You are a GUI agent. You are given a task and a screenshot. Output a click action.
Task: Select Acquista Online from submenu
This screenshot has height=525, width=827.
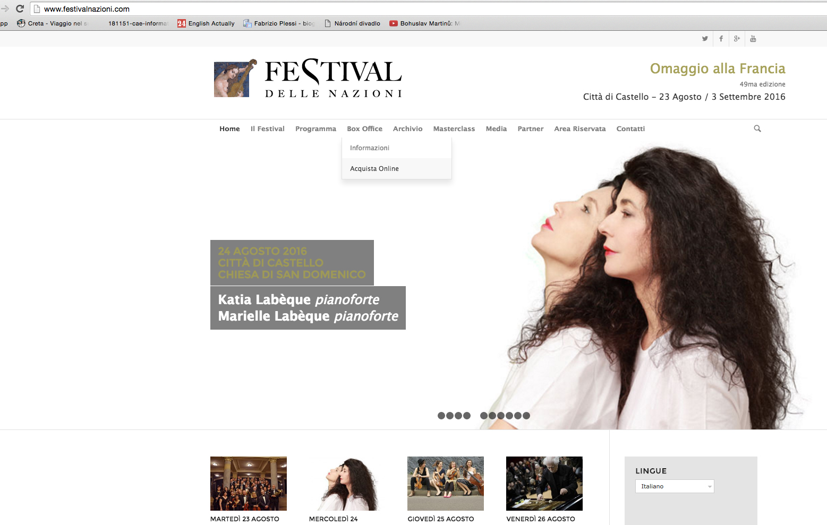374,169
